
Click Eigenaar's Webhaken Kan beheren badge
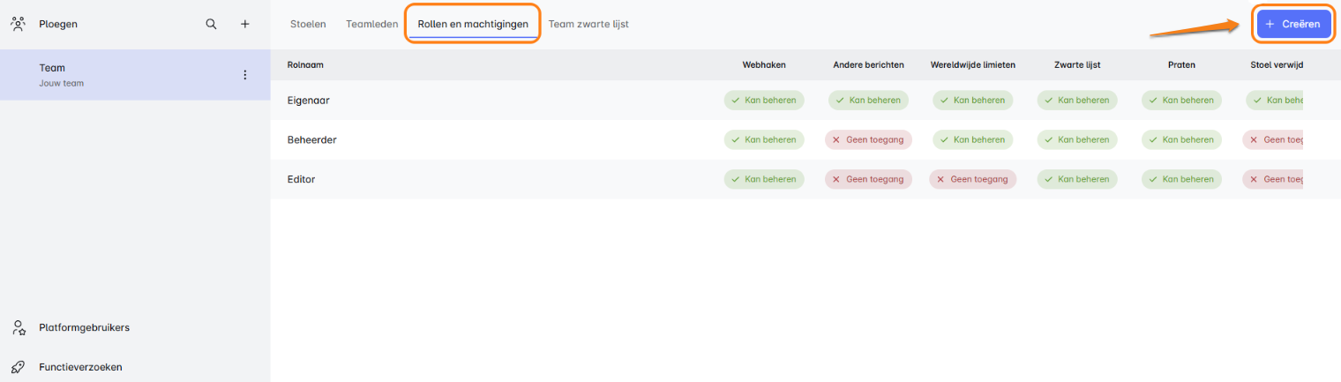764,101
